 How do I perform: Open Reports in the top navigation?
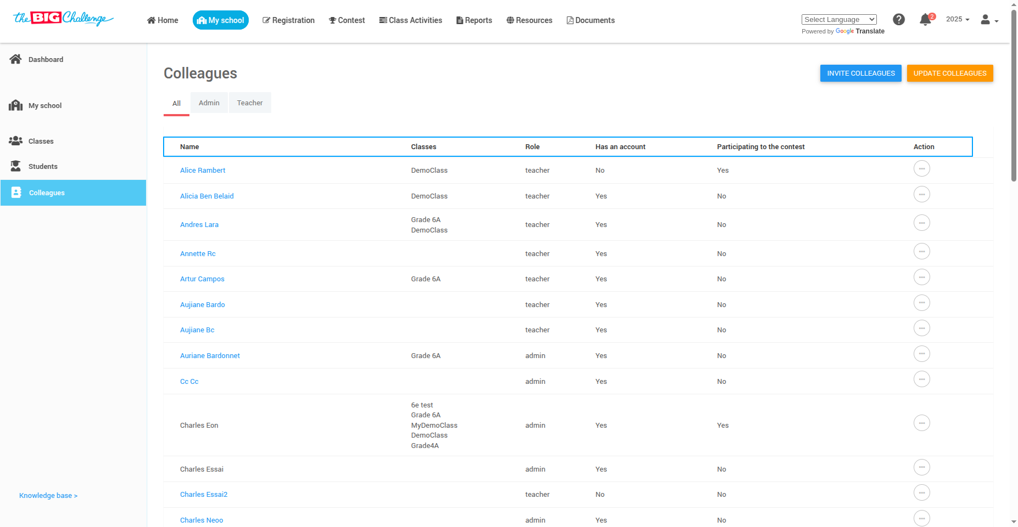[x=474, y=20]
